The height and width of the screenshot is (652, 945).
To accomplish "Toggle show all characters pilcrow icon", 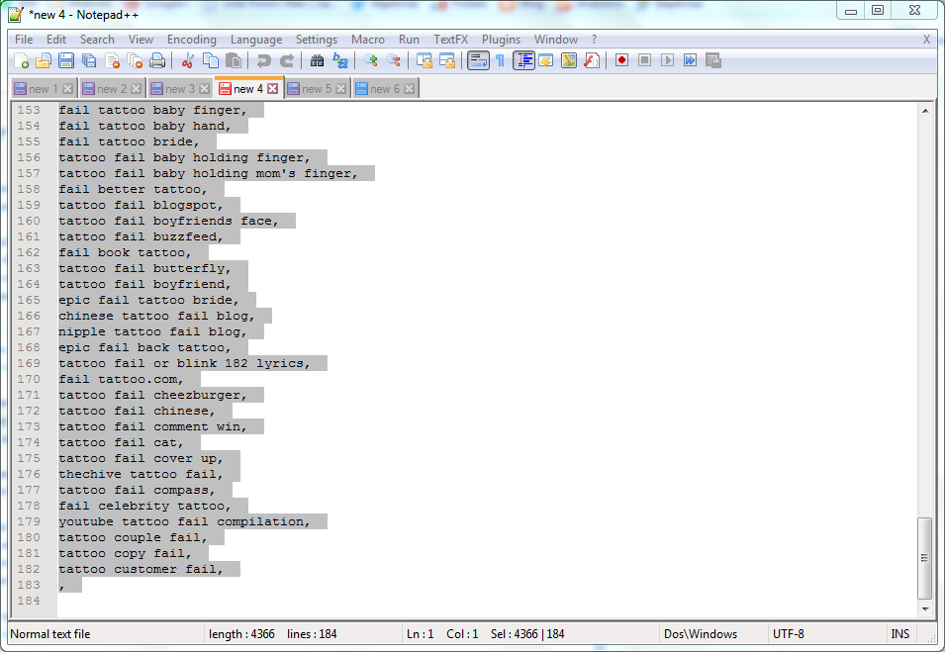I will 501,60.
